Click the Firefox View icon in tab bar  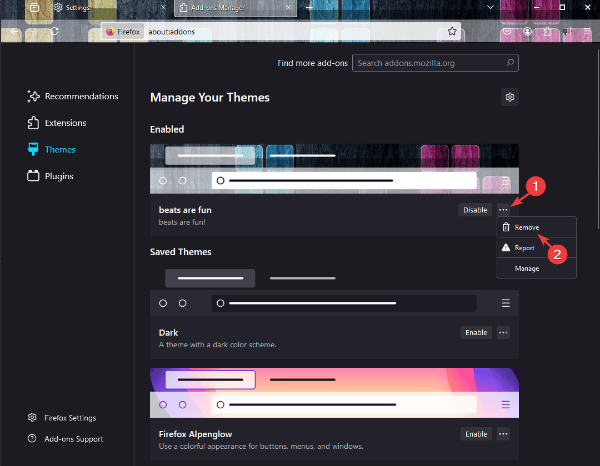pyautogui.click(x=34, y=8)
